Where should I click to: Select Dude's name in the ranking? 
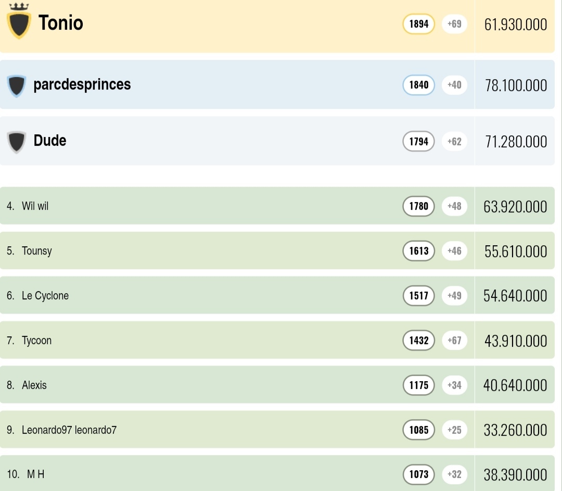tap(50, 141)
